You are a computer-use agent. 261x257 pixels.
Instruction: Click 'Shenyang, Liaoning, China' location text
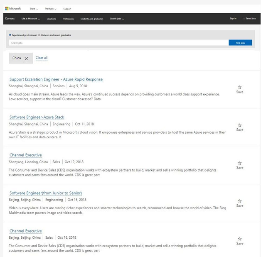[28, 162]
